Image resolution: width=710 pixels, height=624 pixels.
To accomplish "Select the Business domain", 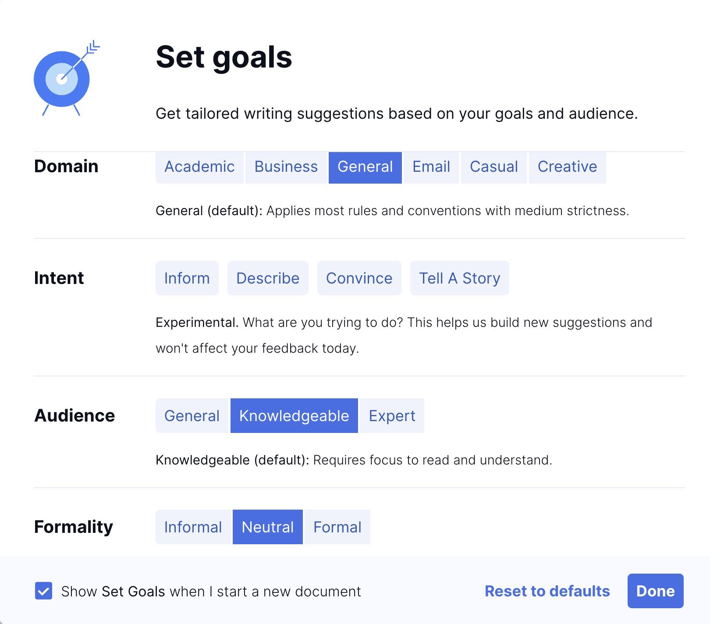I will click(x=286, y=167).
